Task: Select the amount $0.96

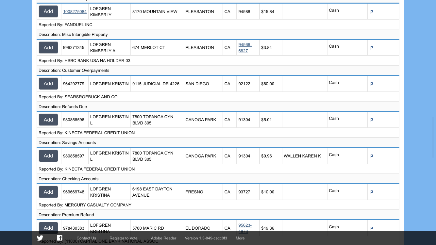Action: point(267,156)
